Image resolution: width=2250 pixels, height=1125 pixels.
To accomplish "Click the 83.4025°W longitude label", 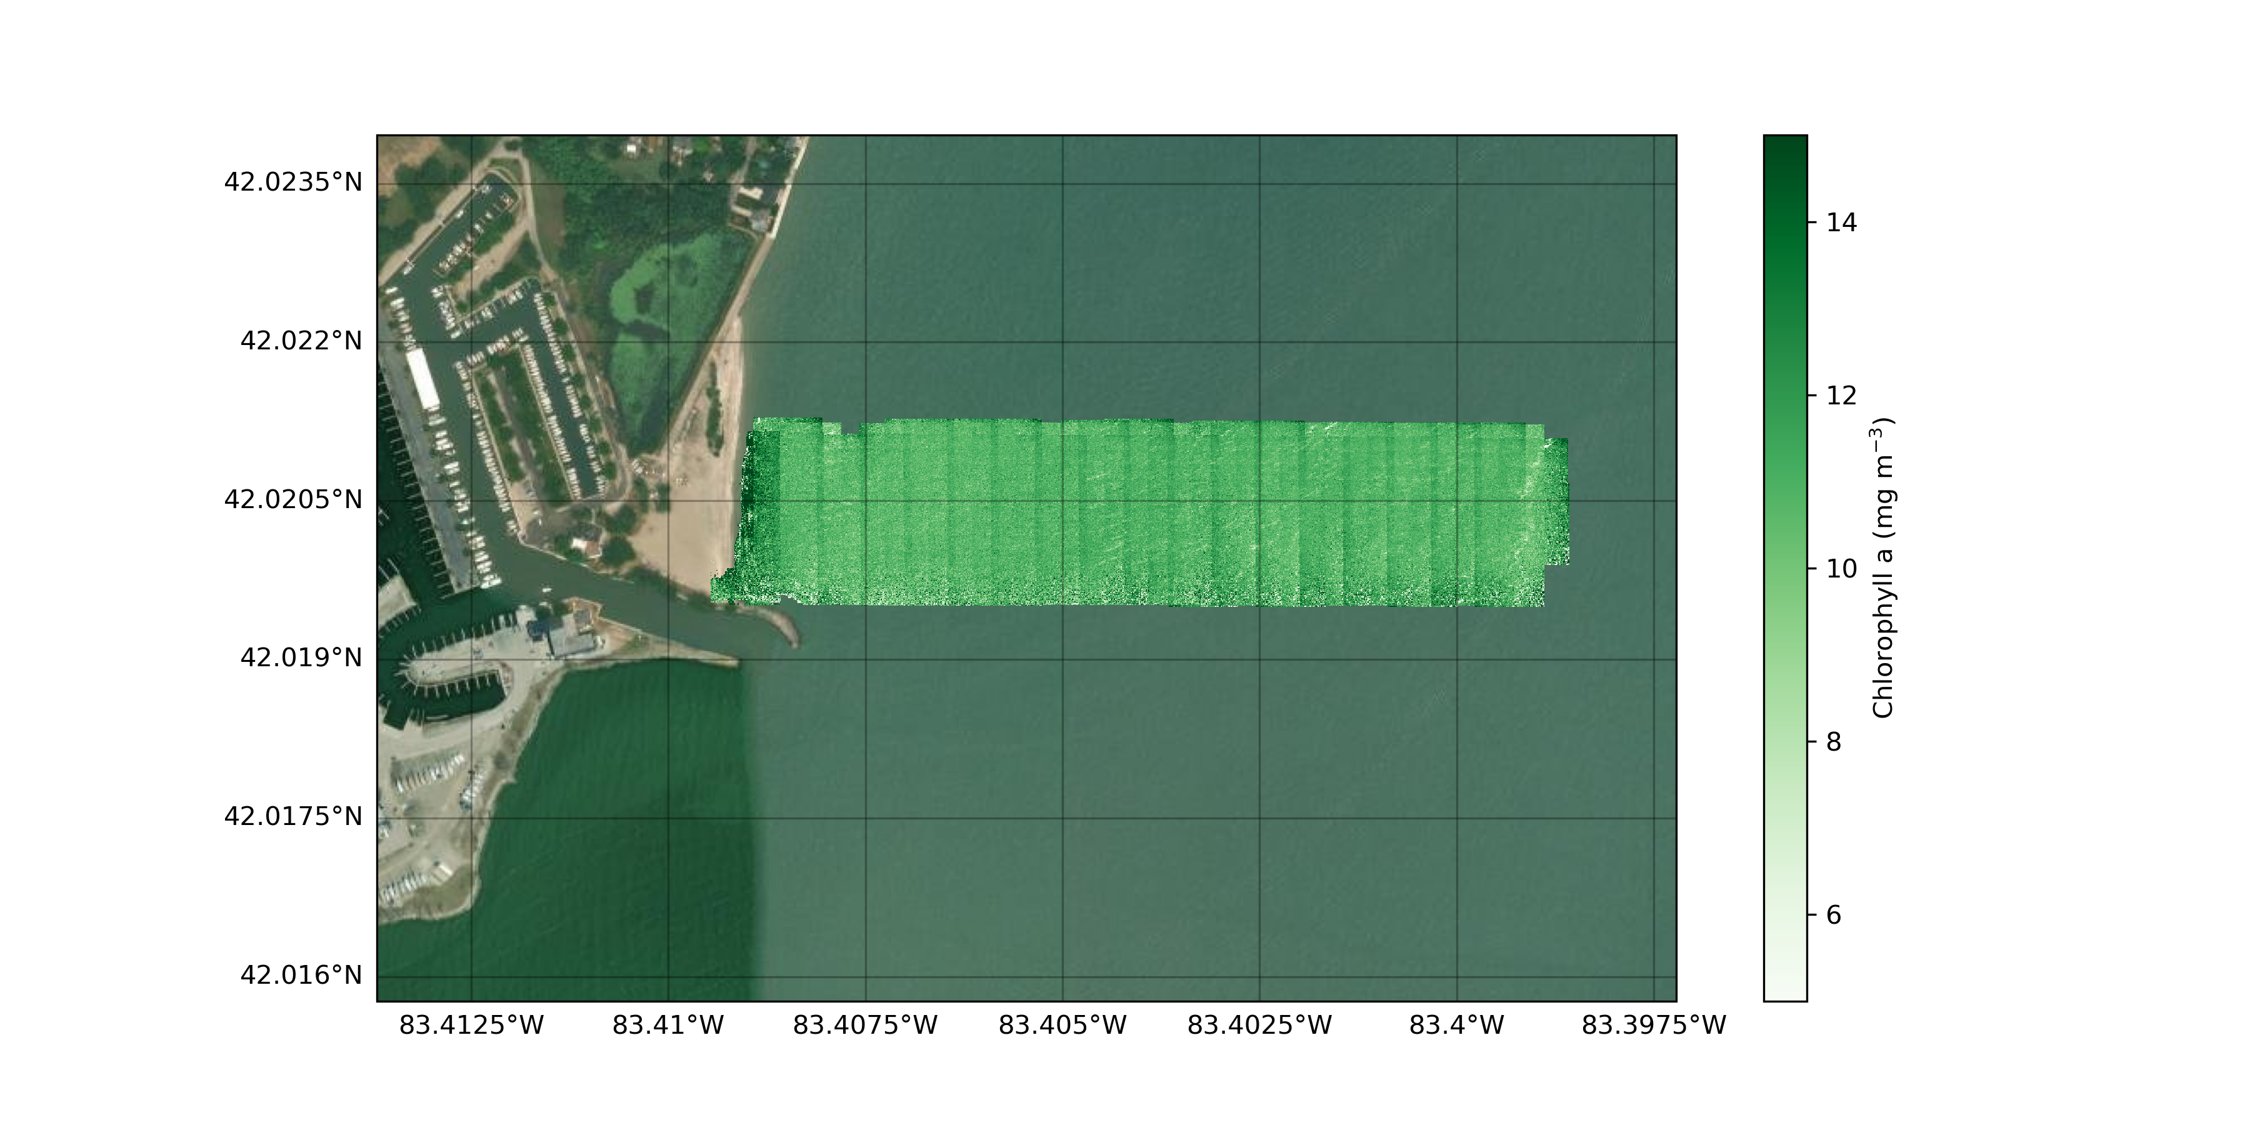I will click(1259, 1026).
